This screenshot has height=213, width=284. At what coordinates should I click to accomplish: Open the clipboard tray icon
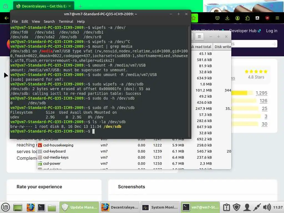click(x=226, y=207)
